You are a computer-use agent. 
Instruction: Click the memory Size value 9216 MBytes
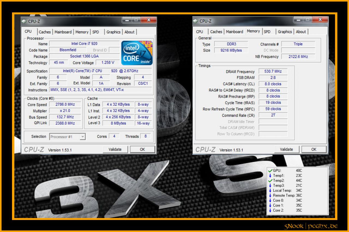(x=231, y=50)
